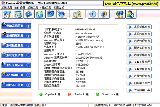Click the status bar registry backup notice
The image size is (160, 107).
24,105
